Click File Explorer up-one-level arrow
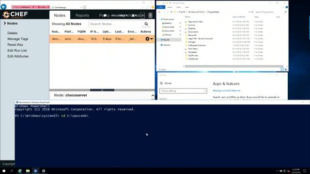This screenshot has height=174, width=310. (171, 12)
